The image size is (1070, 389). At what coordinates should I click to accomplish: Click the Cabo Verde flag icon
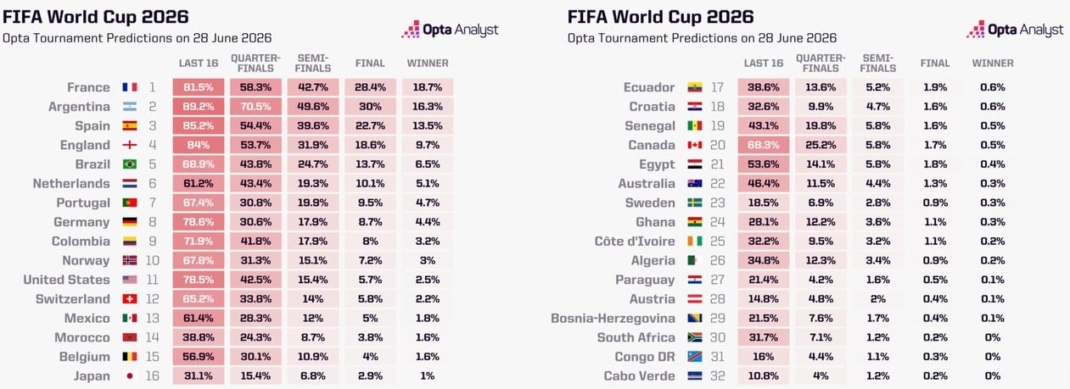tap(695, 376)
